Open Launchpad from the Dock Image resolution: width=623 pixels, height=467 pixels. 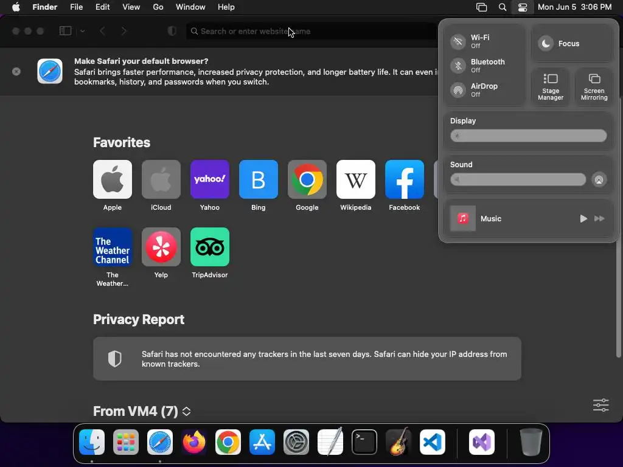(x=126, y=442)
